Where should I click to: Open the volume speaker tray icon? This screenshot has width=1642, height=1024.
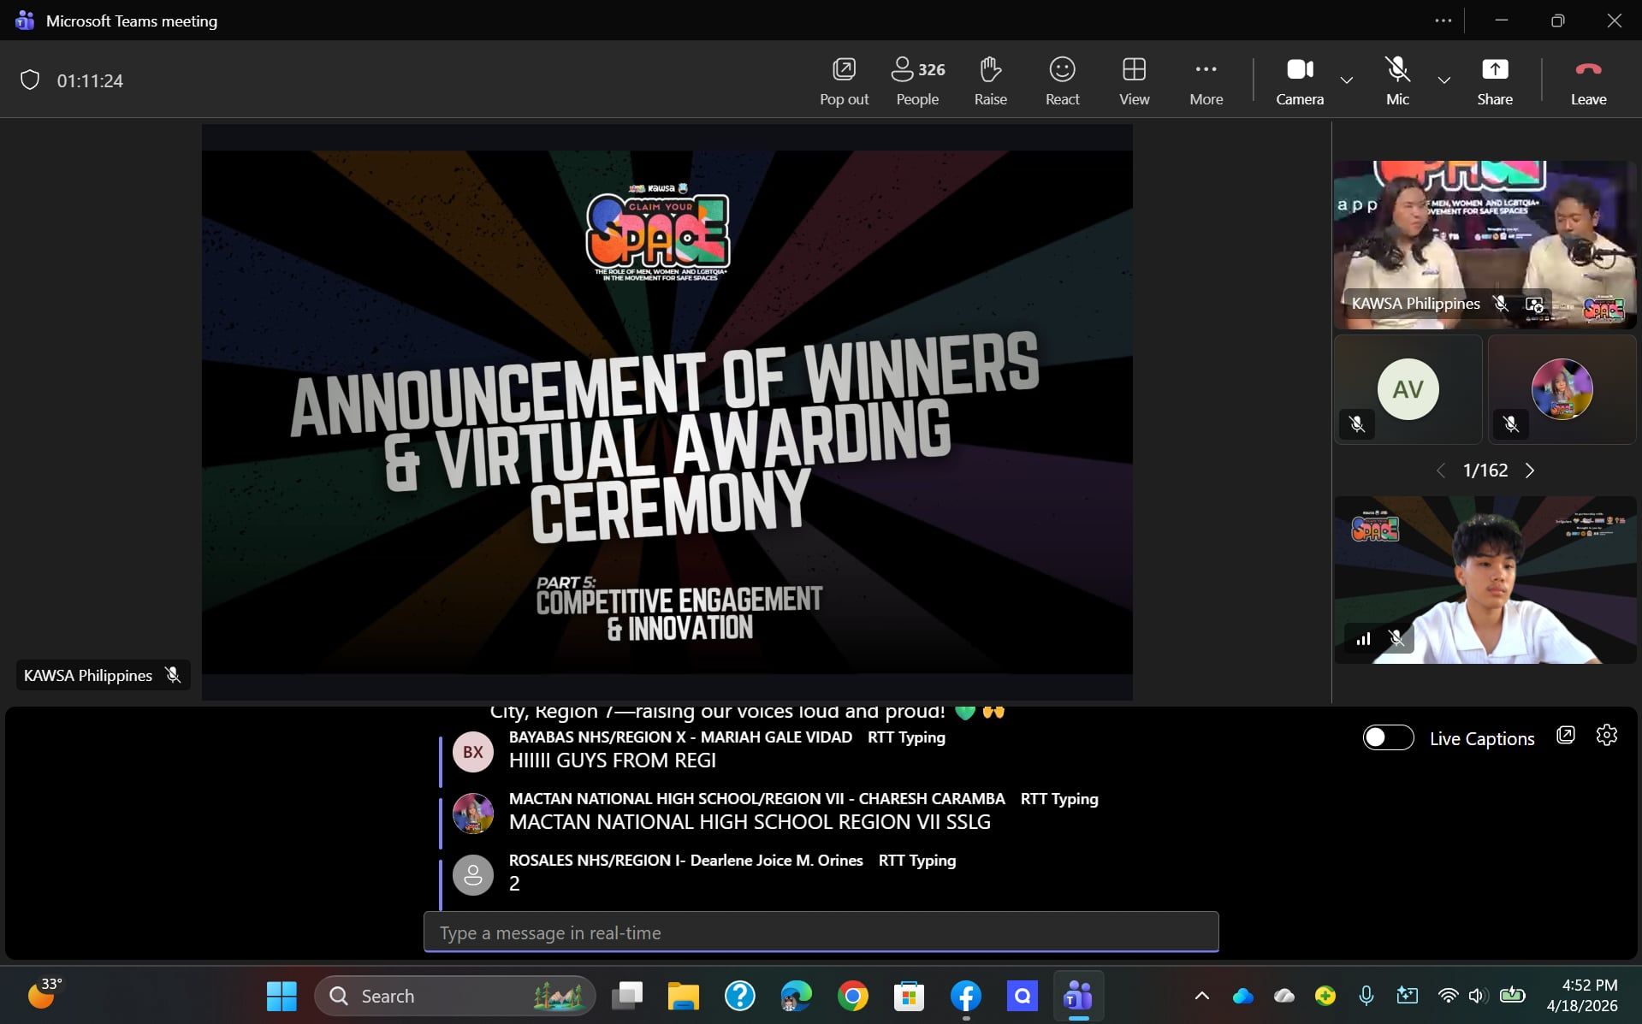point(1477,996)
